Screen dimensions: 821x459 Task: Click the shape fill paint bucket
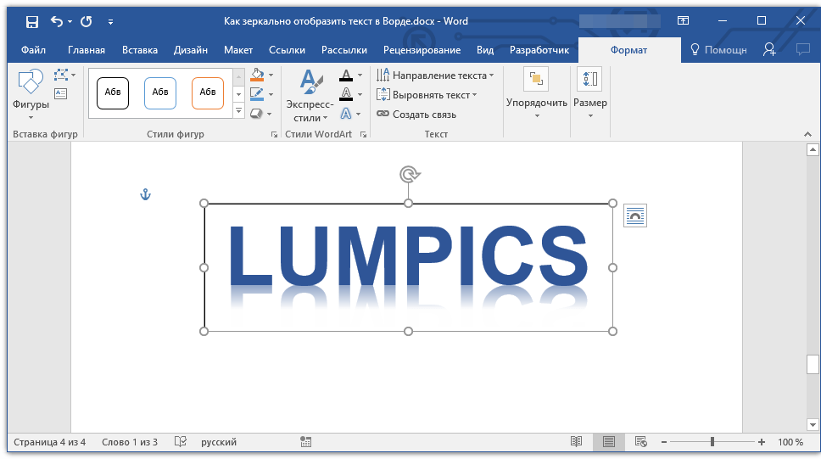tap(257, 76)
